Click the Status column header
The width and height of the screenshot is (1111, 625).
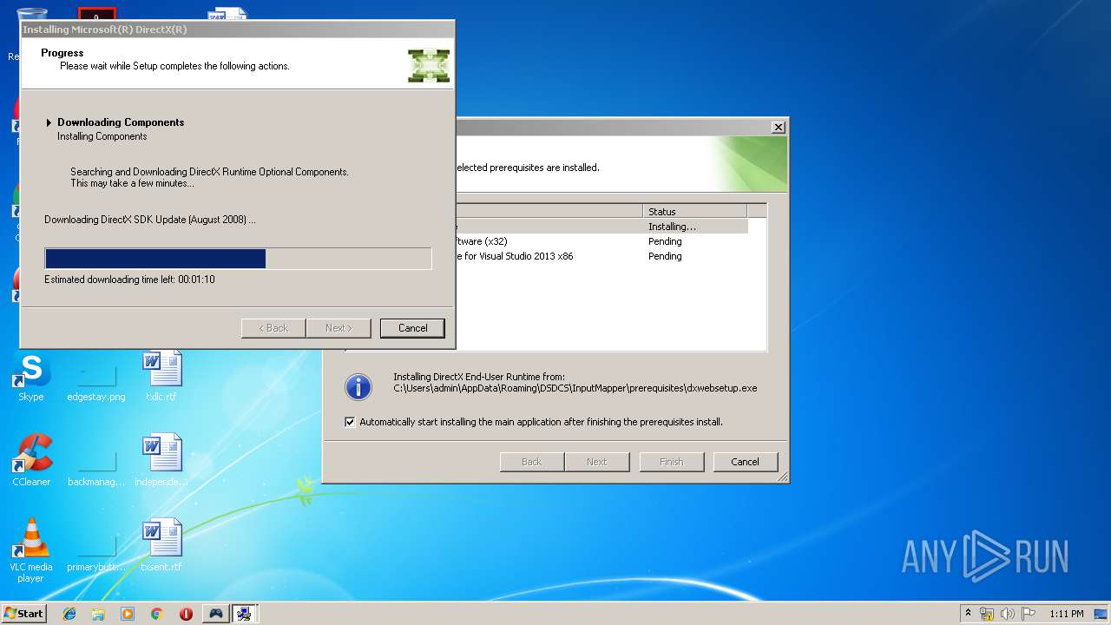[695, 211]
